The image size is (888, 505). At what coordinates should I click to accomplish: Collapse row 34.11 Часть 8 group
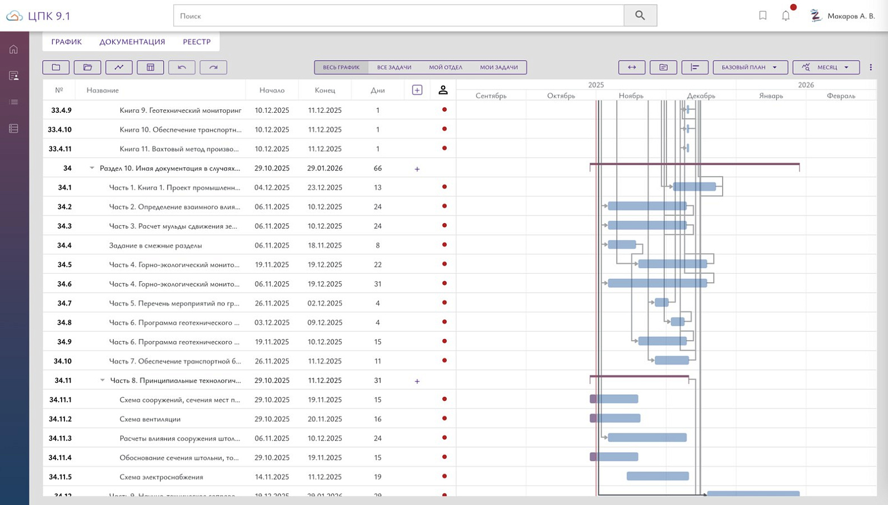pyautogui.click(x=102, y=380)
